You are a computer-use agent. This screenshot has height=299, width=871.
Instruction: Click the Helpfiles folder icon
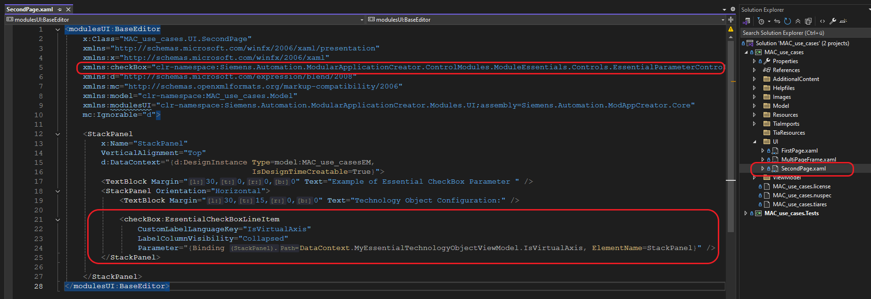[x=767, y=88]
